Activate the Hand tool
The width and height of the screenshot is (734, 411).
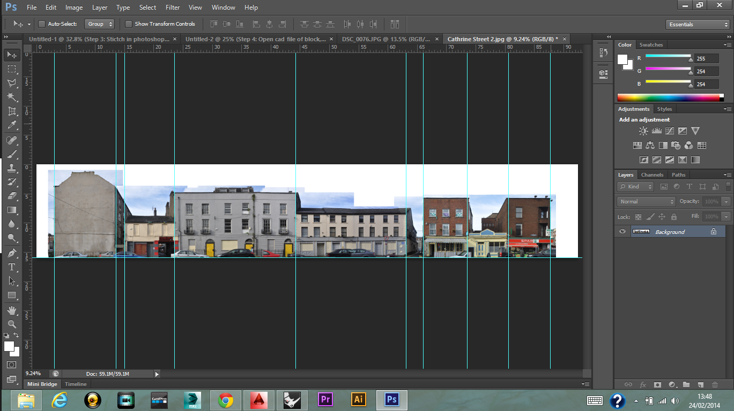[x=12, y=310]
